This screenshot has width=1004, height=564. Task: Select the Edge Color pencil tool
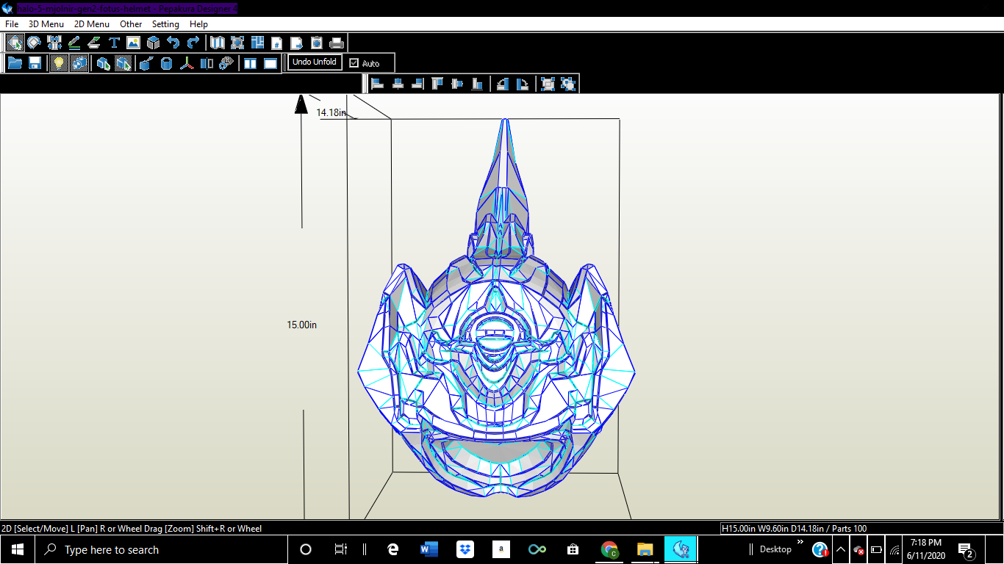pos(73,43)
